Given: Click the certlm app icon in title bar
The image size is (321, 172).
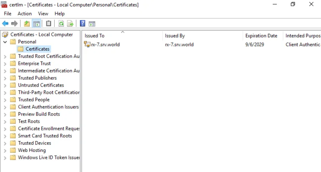Looking at the screenshot, I should 4,4.
